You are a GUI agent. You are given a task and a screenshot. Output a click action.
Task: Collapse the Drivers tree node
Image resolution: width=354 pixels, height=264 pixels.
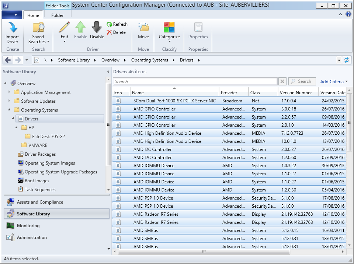13,118
